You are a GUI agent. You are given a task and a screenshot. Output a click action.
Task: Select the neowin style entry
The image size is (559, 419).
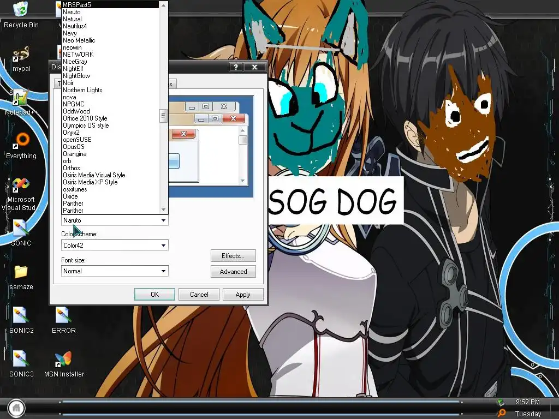point(110,47)
